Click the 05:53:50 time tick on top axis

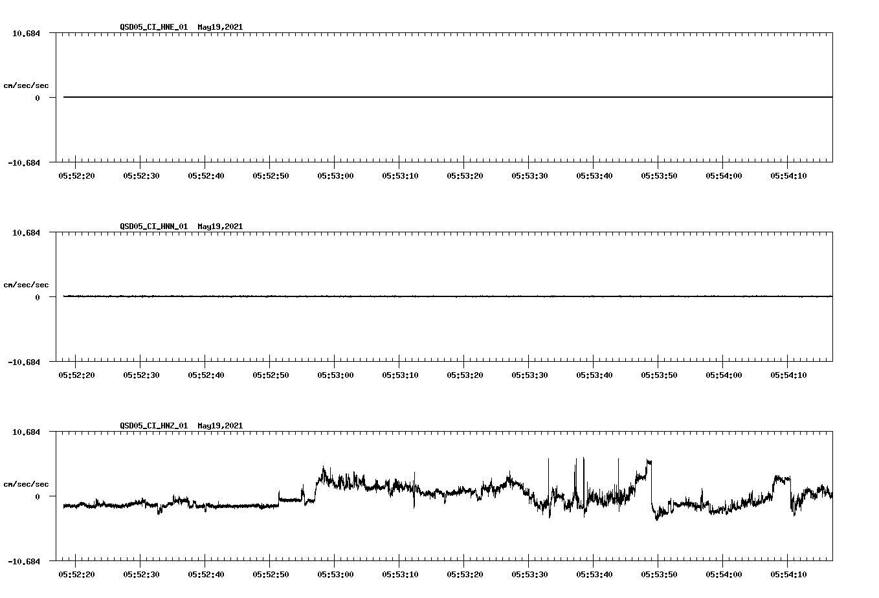click(x=658, y=174)
